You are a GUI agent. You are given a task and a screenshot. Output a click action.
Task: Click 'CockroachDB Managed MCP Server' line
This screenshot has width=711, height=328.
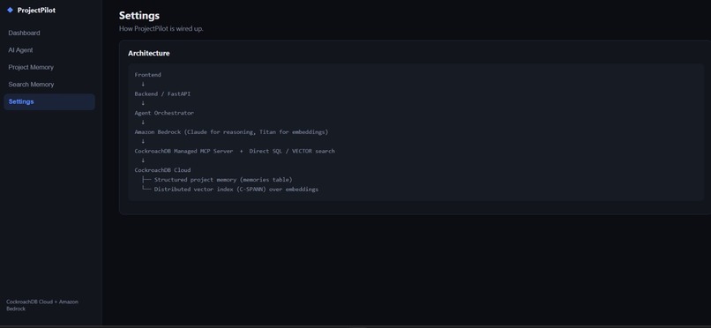pos(235,151)
